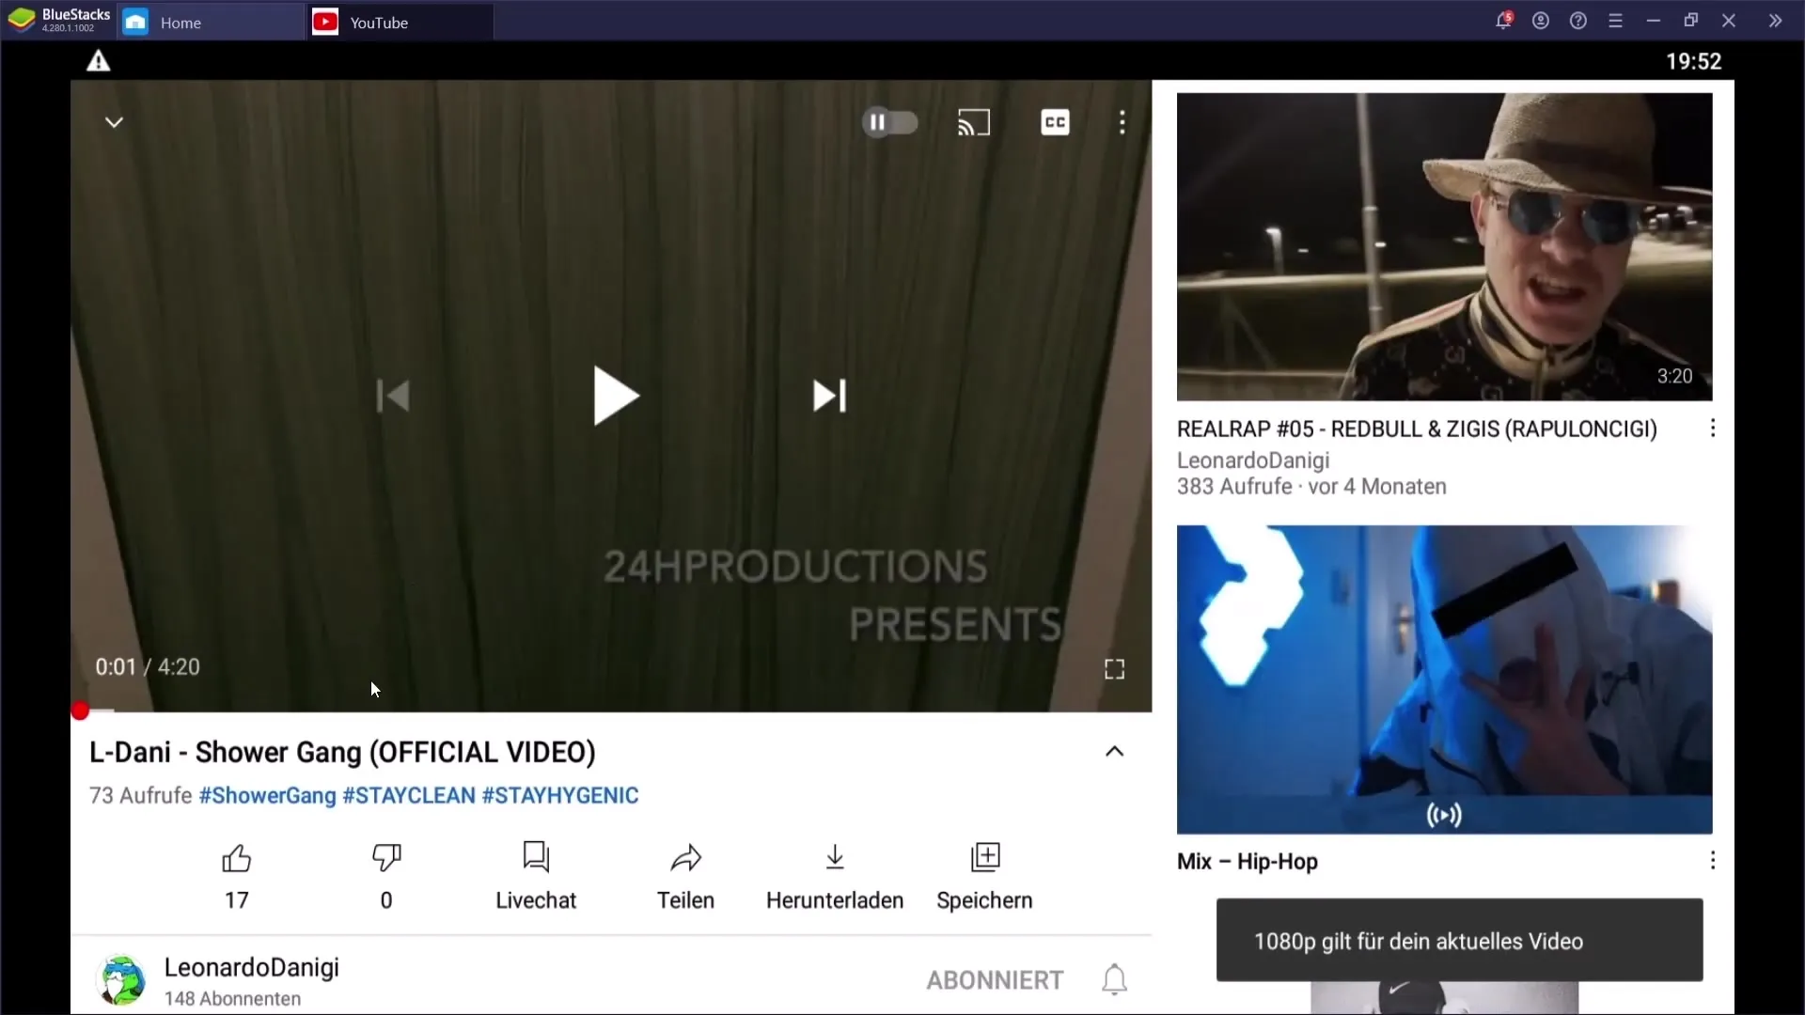Cast video to a device
Viewport: 1805px width, 1015px height.
click(974, 122)
